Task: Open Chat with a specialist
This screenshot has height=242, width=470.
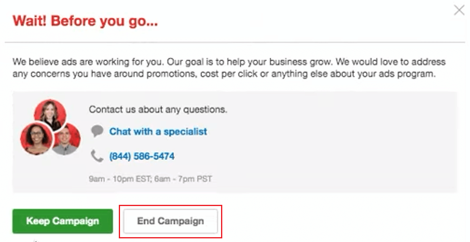Action: [158, 131]
